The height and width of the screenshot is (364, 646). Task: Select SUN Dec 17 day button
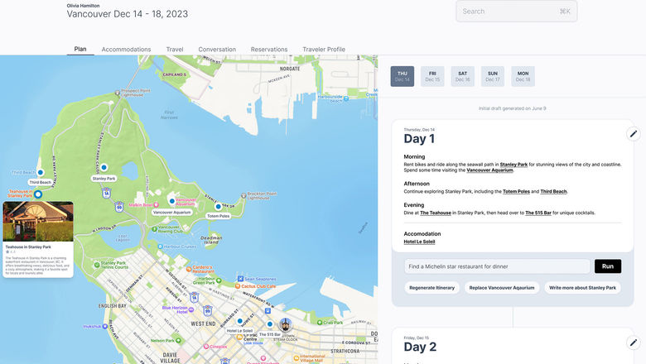pyautogui.click(x=493, y=76)
